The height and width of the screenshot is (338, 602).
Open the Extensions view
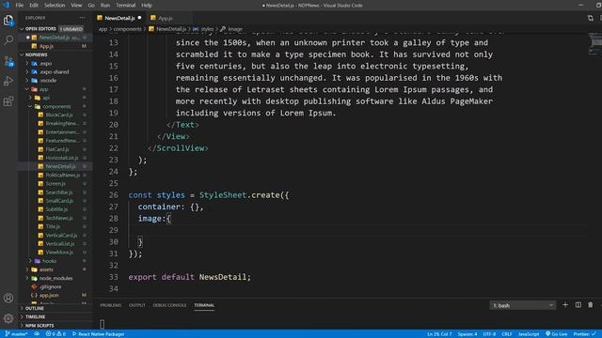point(8,101)
